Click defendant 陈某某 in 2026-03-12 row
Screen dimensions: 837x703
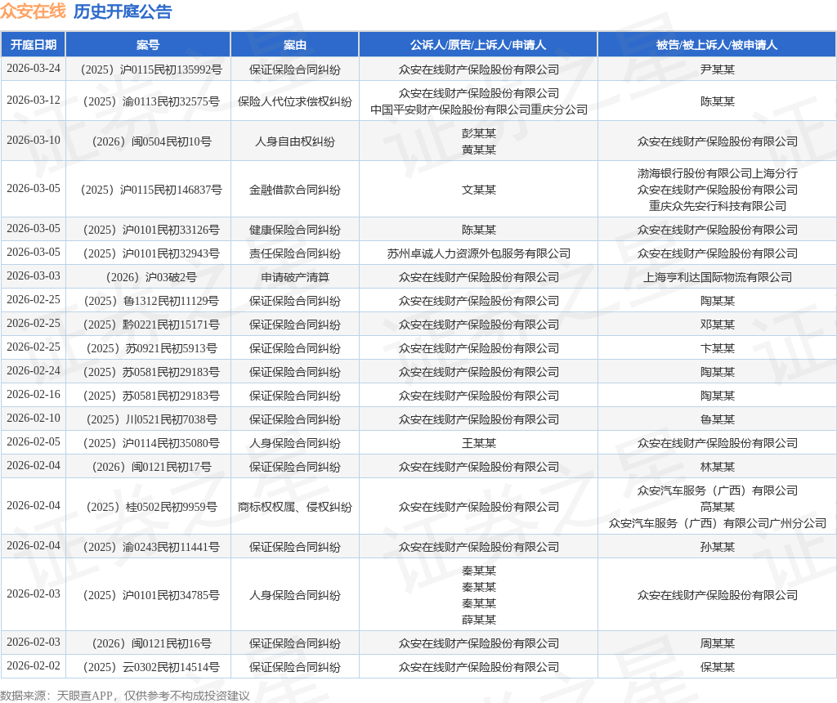tap(718, 101)
